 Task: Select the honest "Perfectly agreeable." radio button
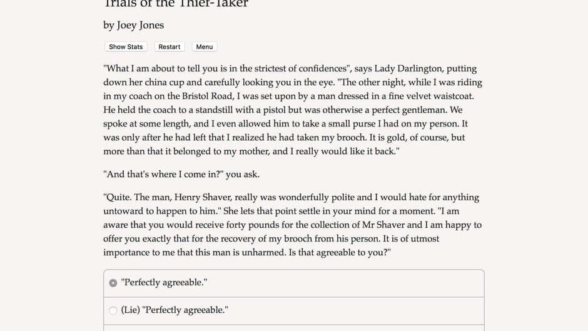coord(113,283)
